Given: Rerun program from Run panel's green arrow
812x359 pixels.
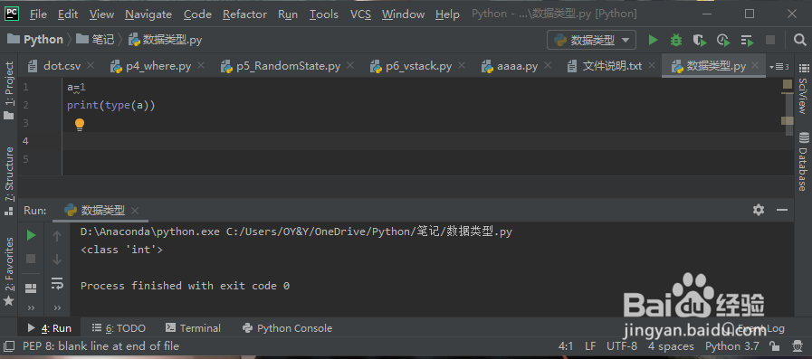Looking at the screenshot, I should [x=31, y=235].
